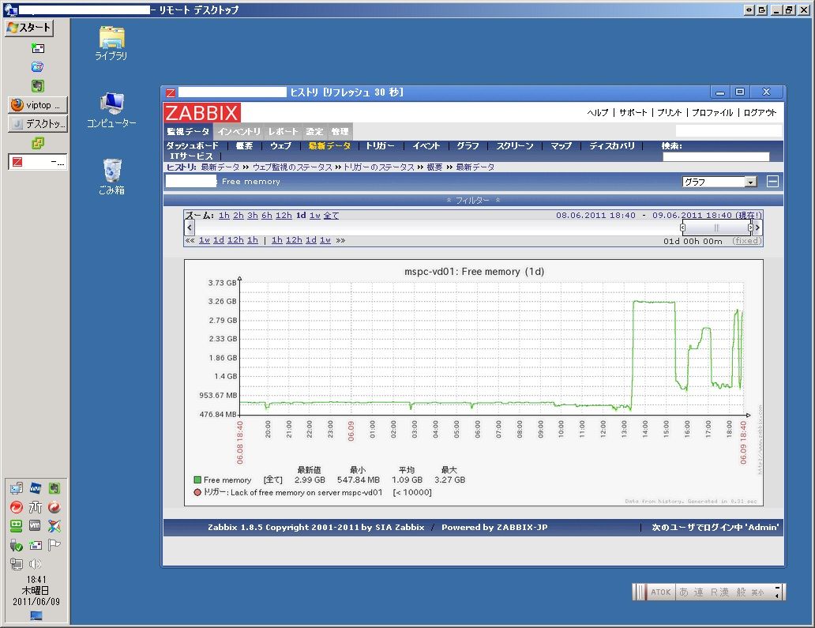The image size is (815, 628).
Task: Click the ログアウト link
Action: (760, 113)
